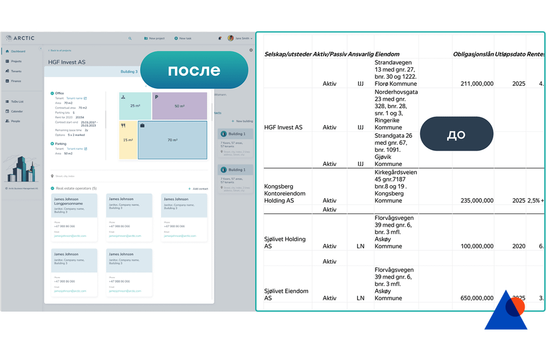546x343 pixels.
Task: Expand the Jane Smith account dropdown arrow
Action: point(252,38)
